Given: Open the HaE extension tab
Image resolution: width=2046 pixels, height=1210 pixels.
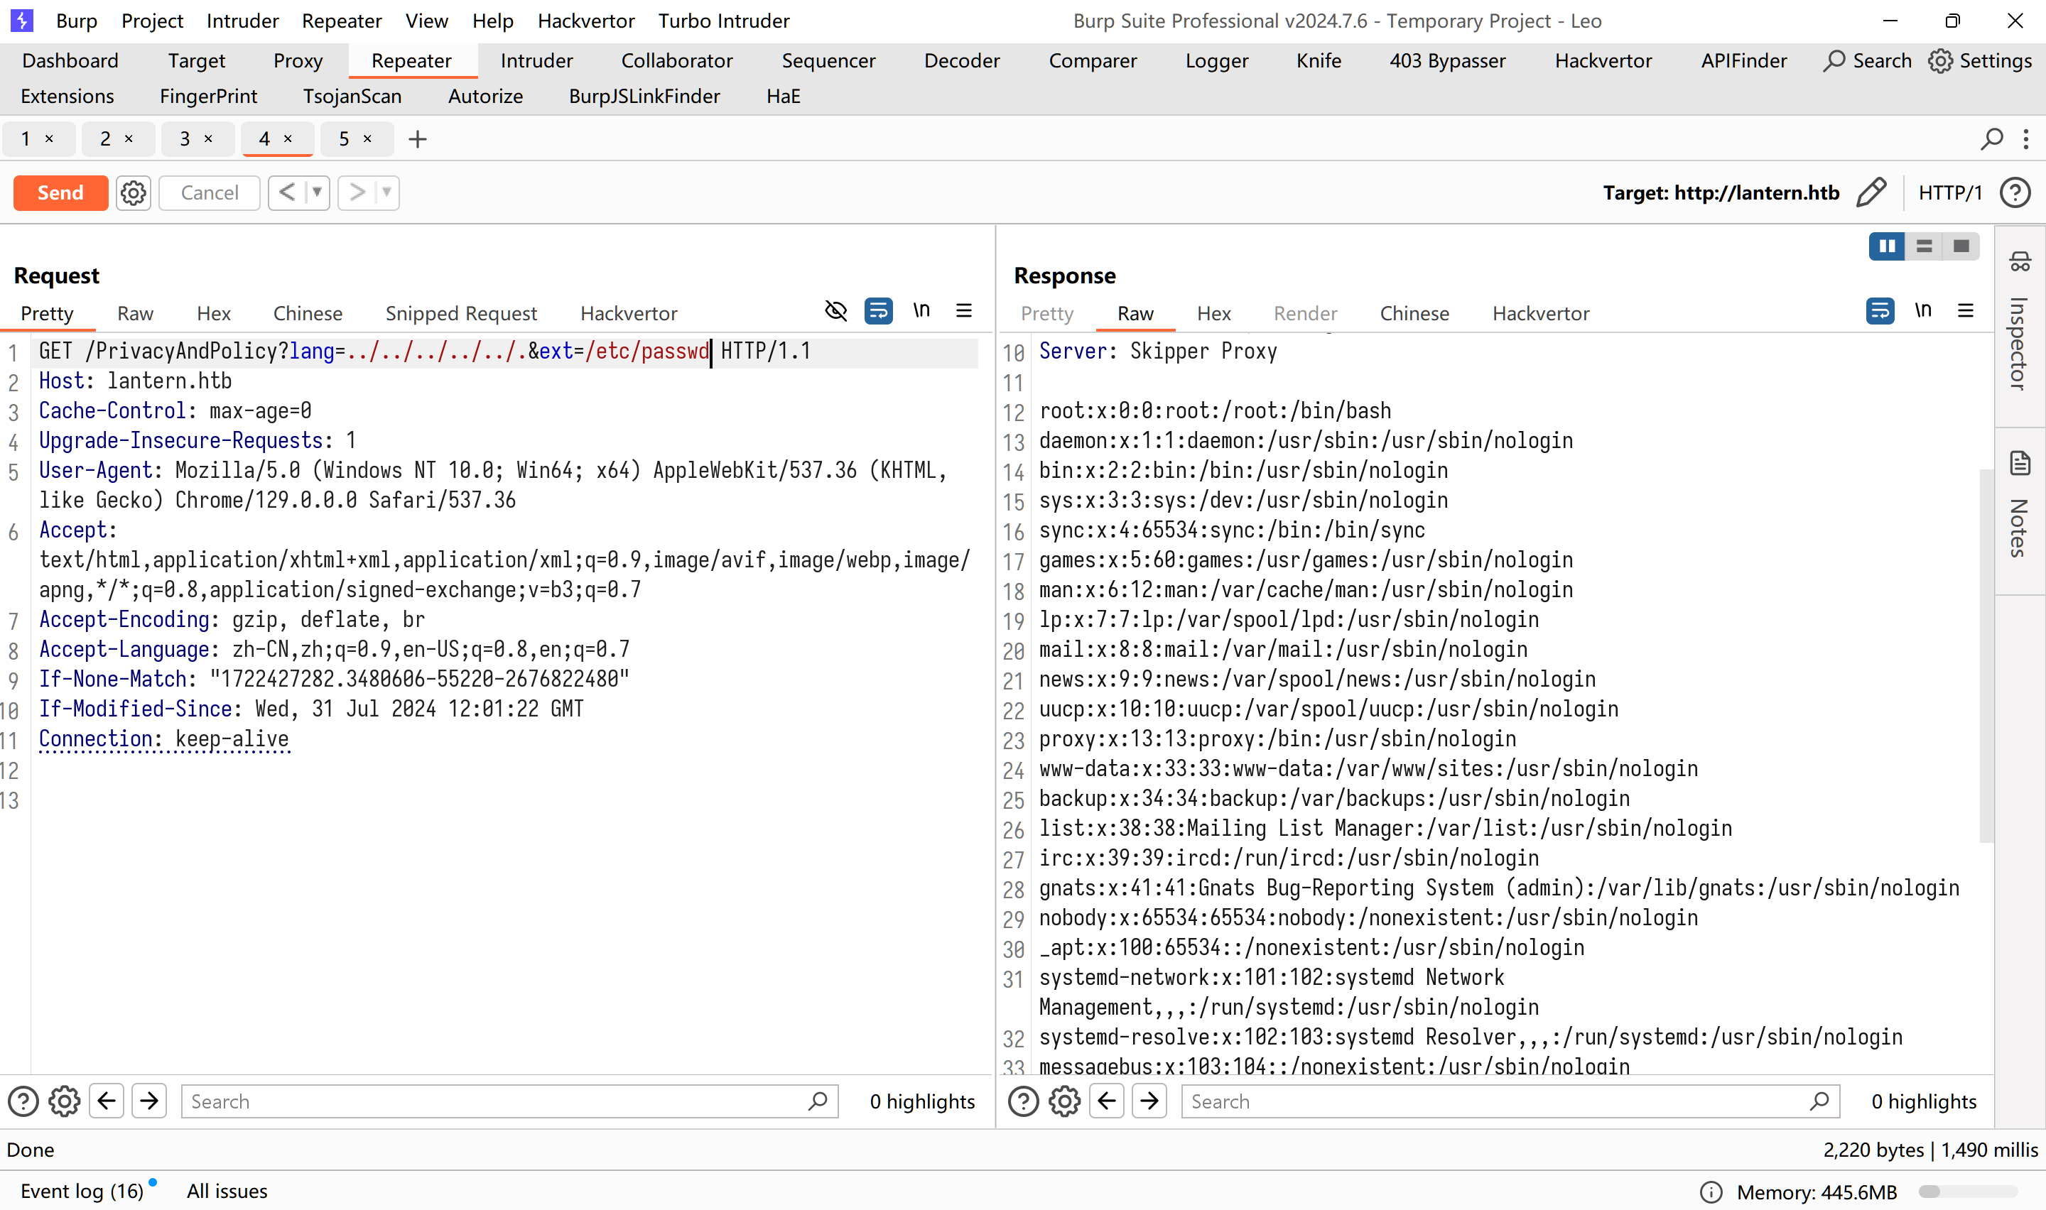Looking at the screenshot, I should pos(783,96).
